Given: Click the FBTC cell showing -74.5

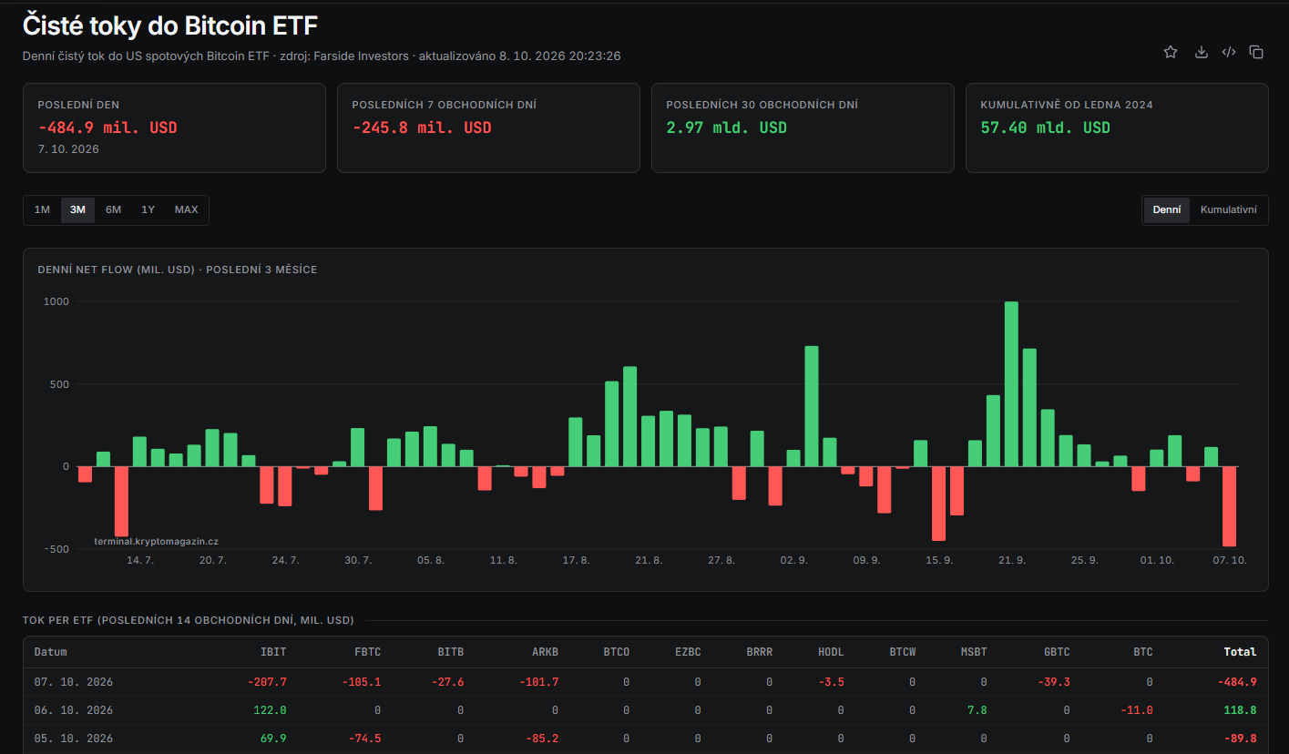Looking at the screenshot, I should coord(365,739).
